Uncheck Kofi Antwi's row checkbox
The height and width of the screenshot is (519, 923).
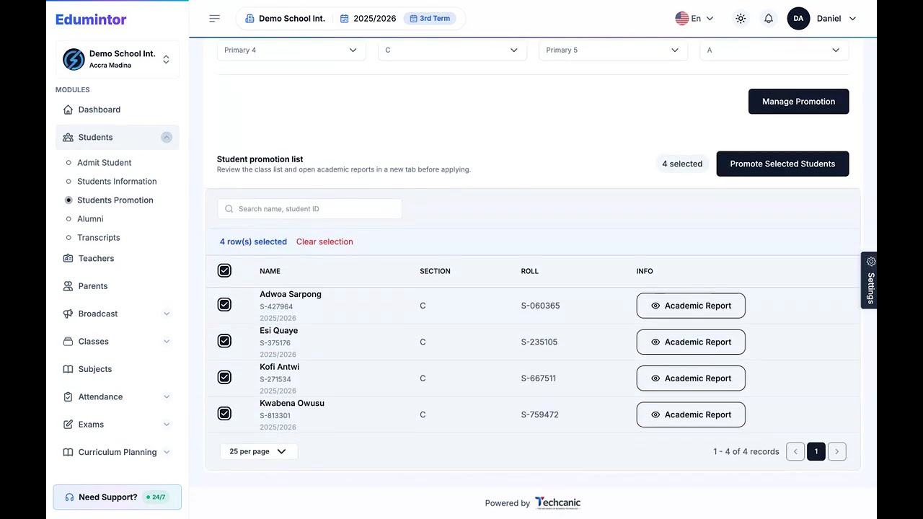224,377
